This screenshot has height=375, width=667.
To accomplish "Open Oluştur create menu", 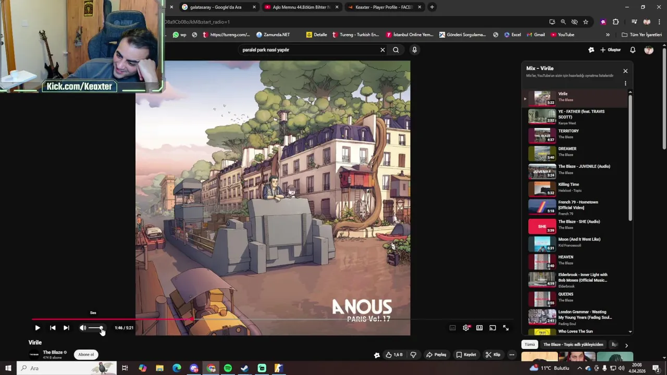I will click(x=611, y=50).
